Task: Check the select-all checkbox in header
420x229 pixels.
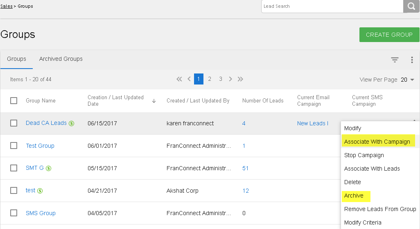Action: [x=14, y=100]
